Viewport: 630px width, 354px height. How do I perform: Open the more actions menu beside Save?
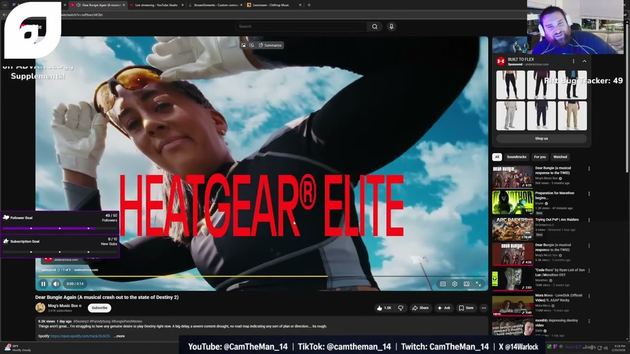[x=484, y=308]
